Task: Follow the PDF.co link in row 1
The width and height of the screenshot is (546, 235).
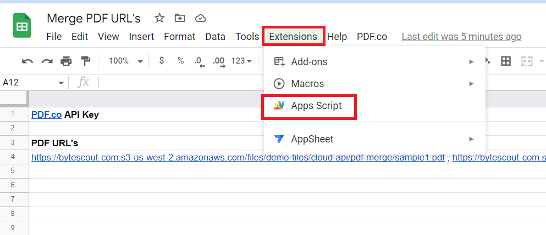Action: [46, 115]
